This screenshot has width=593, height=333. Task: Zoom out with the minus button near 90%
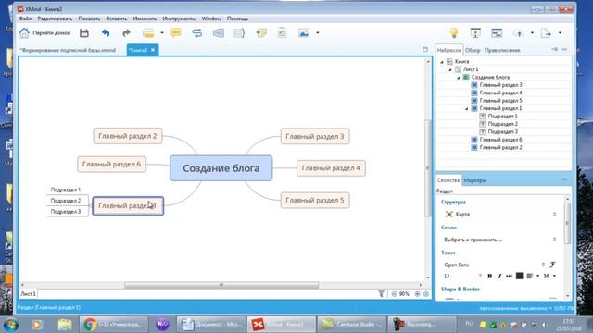click(394, 294)
